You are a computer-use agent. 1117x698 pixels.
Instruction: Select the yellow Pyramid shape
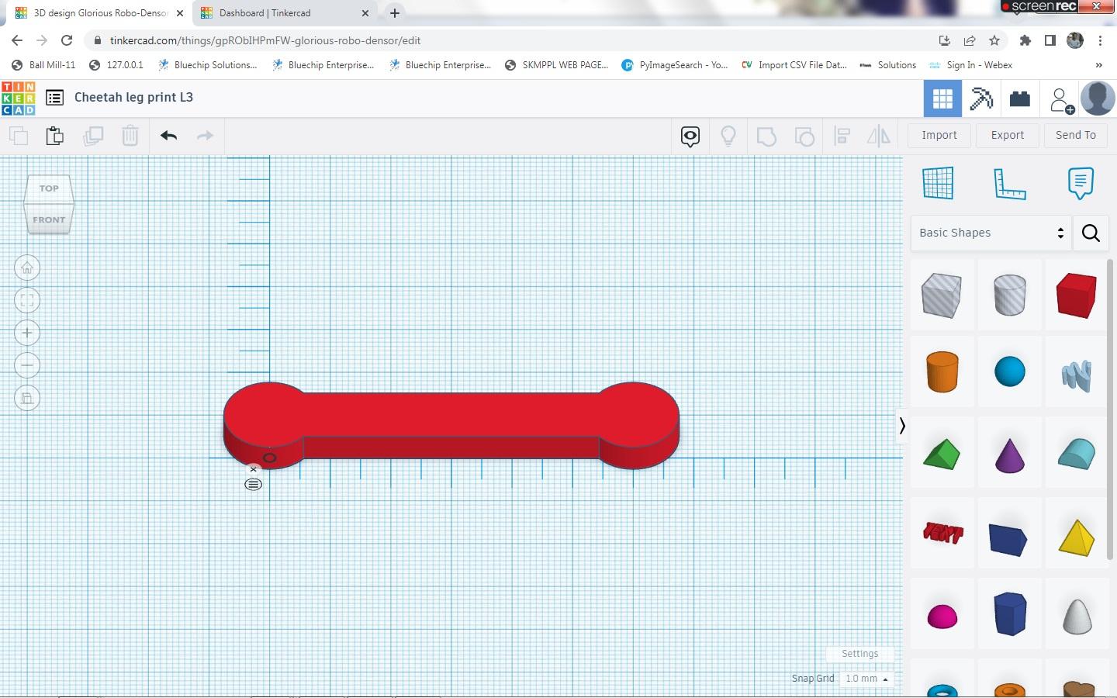coord(1077,537)
